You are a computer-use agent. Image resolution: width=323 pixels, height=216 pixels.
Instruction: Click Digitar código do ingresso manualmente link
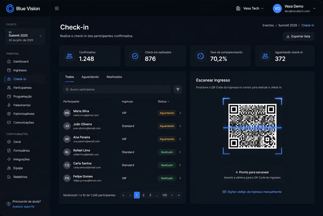pyautogui.click(x=252, y=192)
